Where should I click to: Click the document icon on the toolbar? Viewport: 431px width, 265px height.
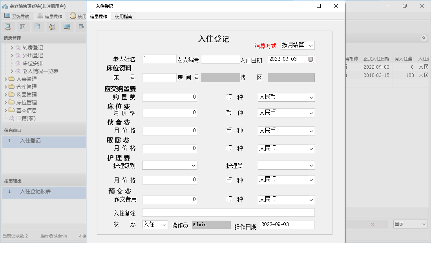point(37,26)
